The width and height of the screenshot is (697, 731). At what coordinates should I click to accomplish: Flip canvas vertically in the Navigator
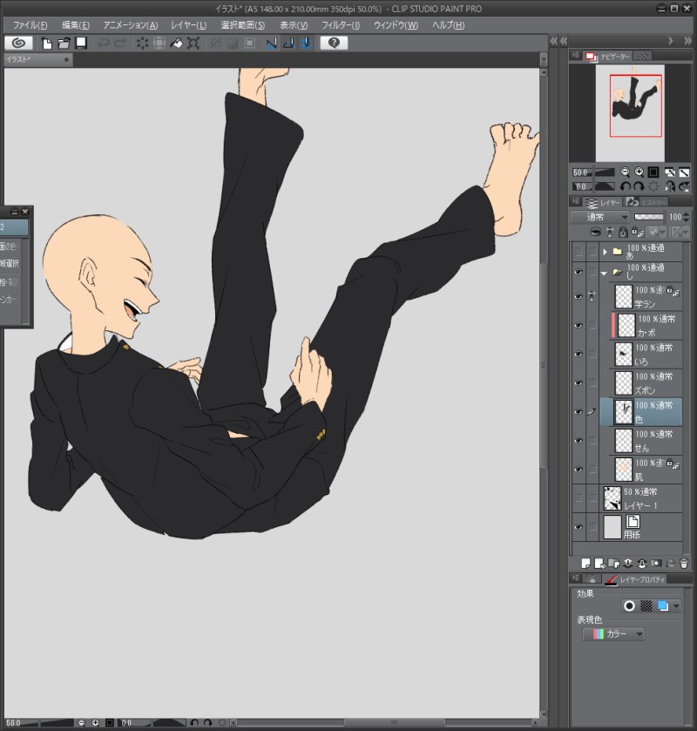pos(684,186)
